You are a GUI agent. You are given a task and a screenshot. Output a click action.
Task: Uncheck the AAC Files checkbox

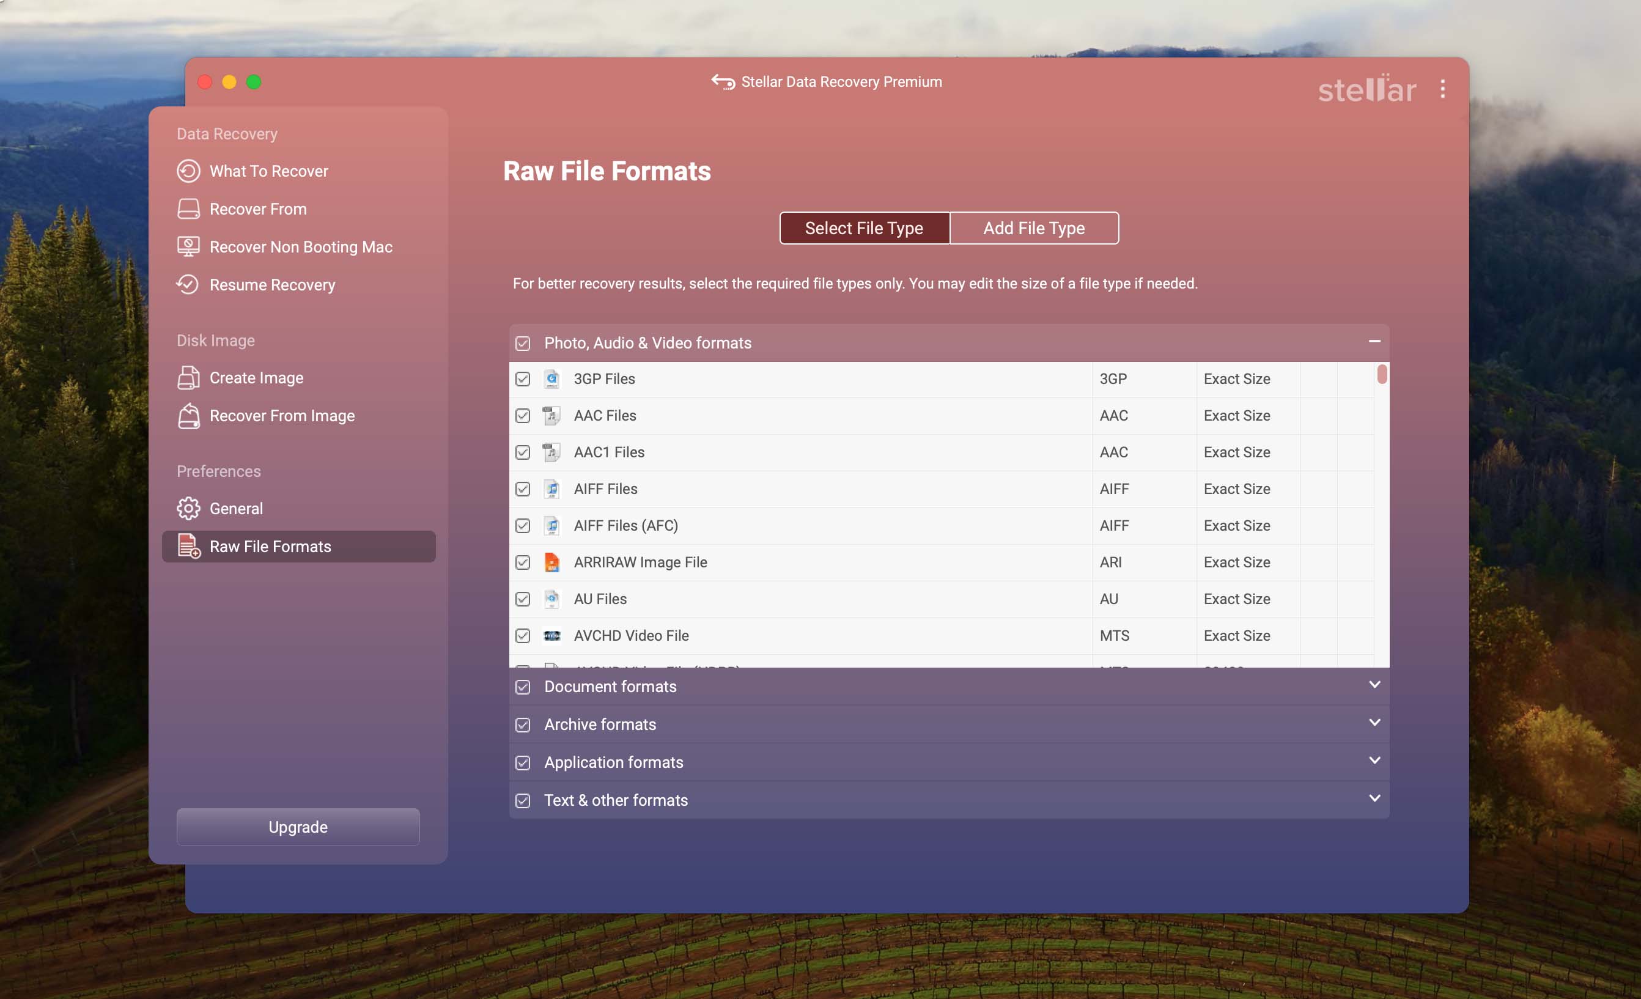pyautogui.click(x=523, y=416)
